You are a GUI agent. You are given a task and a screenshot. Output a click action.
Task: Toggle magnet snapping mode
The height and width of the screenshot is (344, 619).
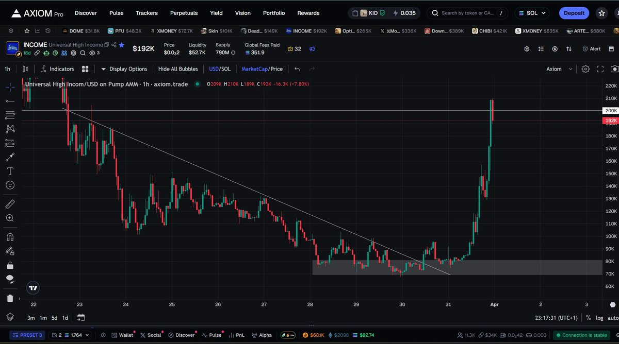(10, 237)
